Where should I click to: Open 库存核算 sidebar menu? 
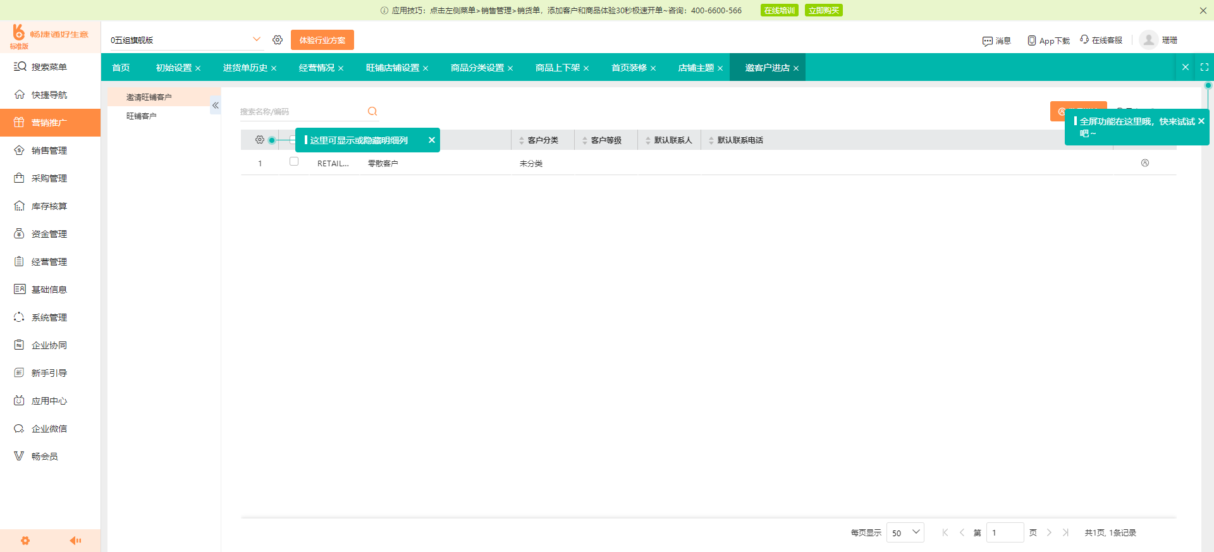click(50, 206)
